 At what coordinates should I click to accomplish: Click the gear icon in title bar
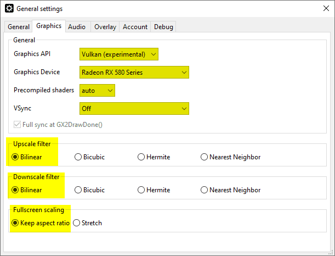coord(9,9)
